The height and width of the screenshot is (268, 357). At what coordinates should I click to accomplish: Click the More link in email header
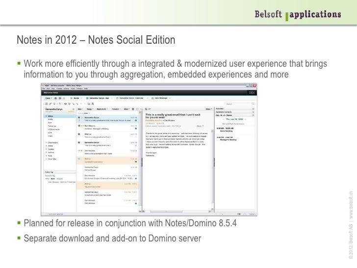click(200, 126)
